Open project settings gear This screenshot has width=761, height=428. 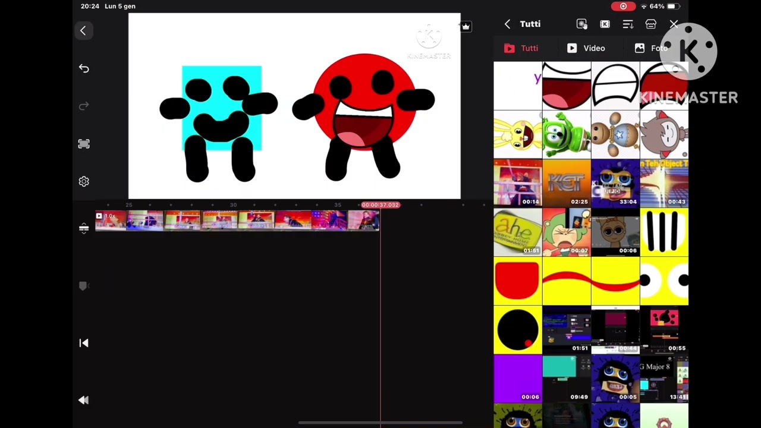(x=84, y=182)
